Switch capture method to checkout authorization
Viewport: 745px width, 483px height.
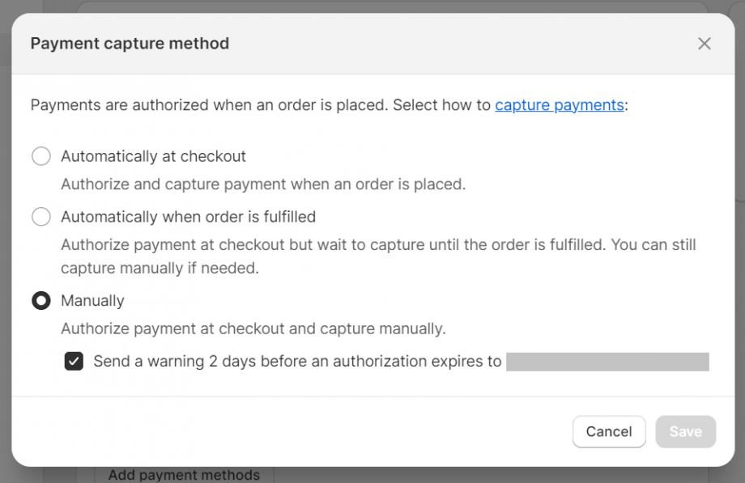(x=40, y=156)
